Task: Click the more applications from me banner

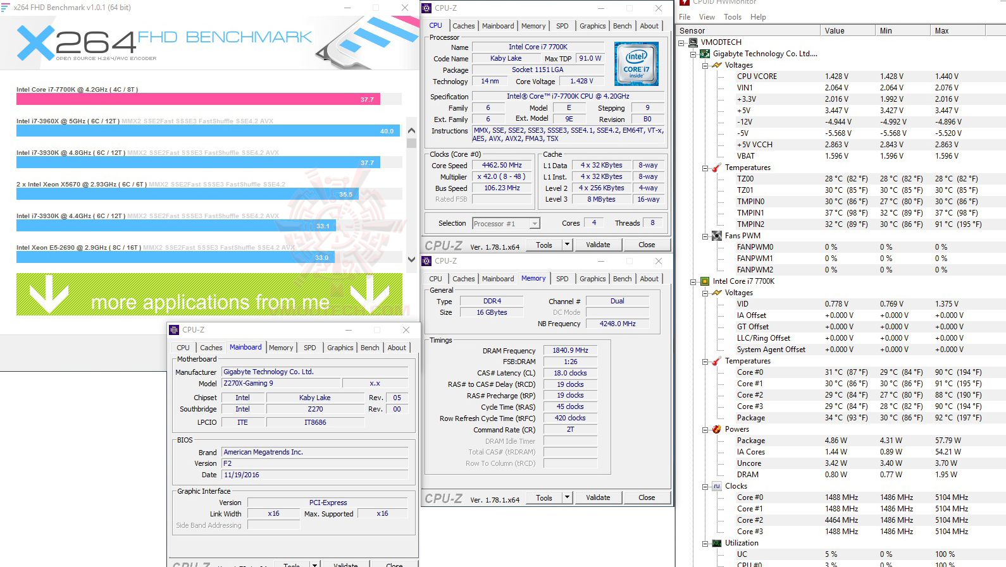Action: pyautogui.click(x=209, y=294)
